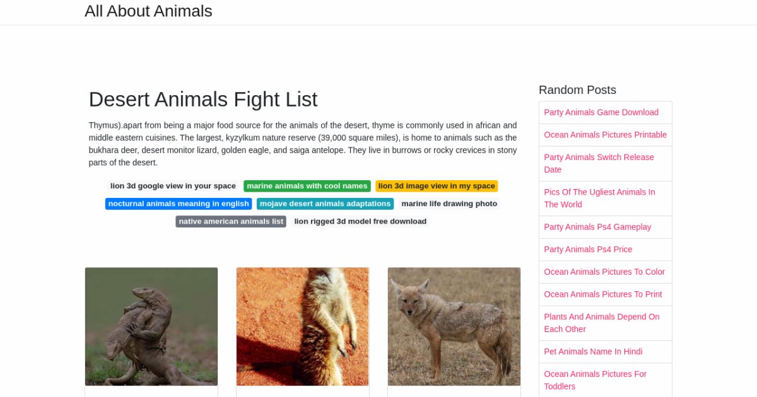View the monitor lizards fighting thumbnail
This screenshot has height=397, width=757.
pos(151,326)
